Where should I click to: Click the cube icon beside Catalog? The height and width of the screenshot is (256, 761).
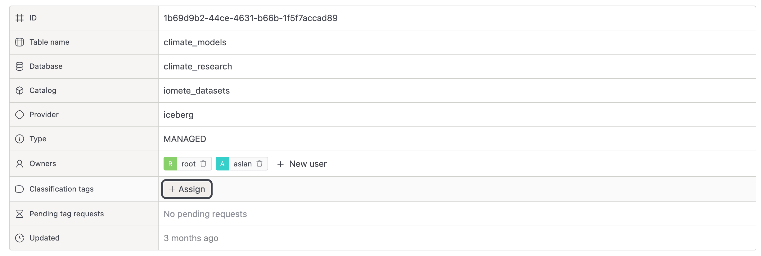[20, 90]
